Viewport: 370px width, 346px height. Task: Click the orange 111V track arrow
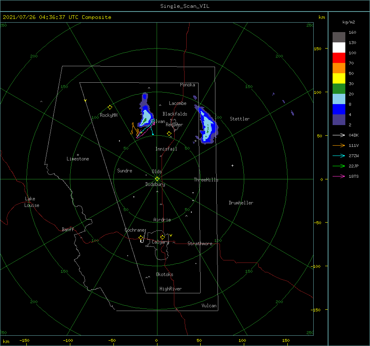(339, 146)
